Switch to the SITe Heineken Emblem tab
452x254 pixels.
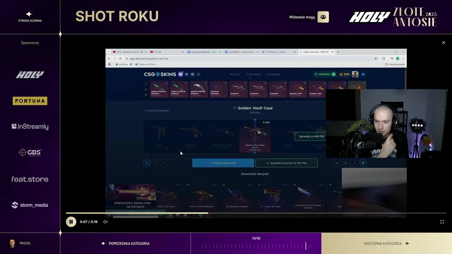127,52
